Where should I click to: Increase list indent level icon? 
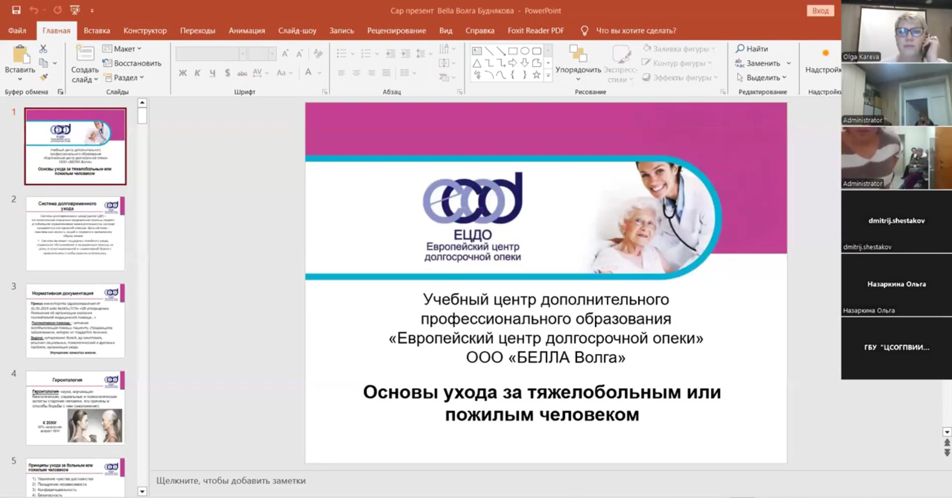[x=405, y=54]
